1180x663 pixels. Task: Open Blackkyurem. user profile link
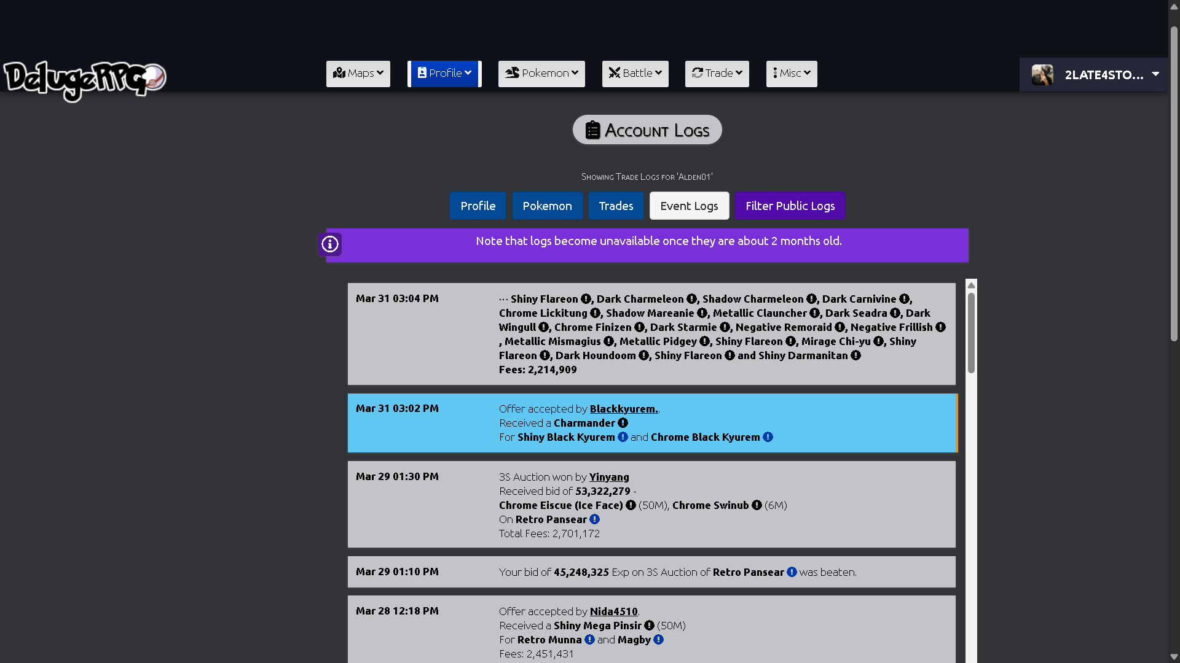(624, 409)
